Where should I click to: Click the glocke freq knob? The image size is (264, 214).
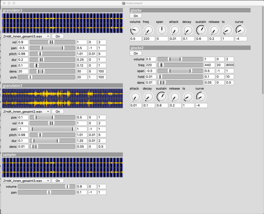click(x=148, y=30)
